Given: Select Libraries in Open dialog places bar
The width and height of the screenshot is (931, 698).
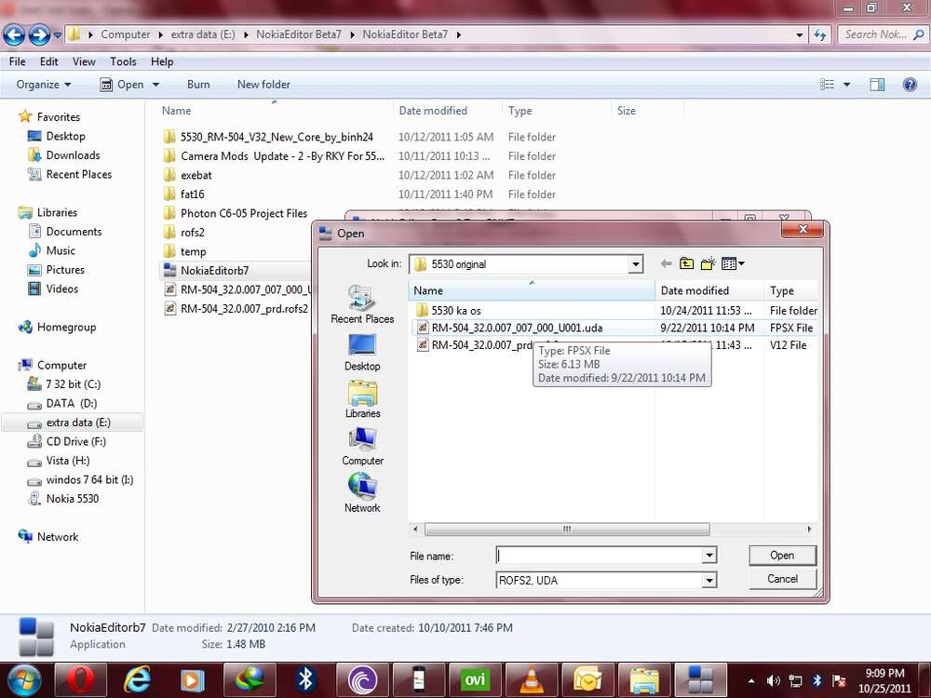Looking at the screenshot, I should pyautogui.click(x=362, y=399).
